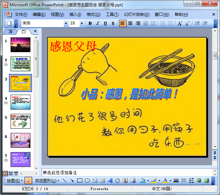Viewport: 220px width, 195px height.
Task: Select slide 2 thumbnail
Action: click(x=21, y=64)
